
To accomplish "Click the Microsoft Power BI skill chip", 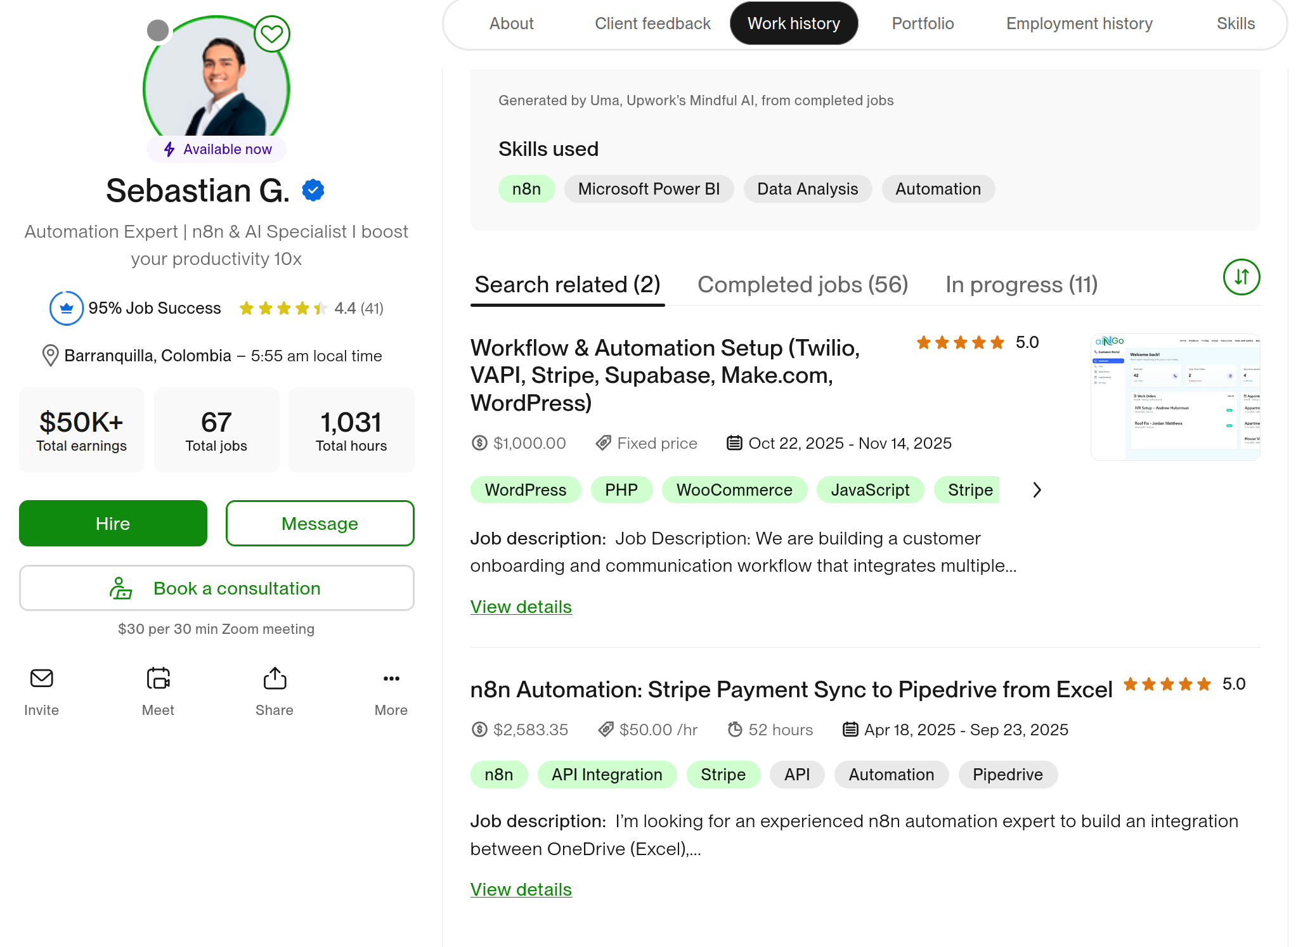I will point(649,189).
